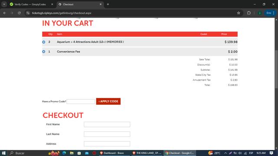This screenshot has height=156, width=278.
Task: Click the $ 2.00 convenience fee price
Action: tap(233, 52)
